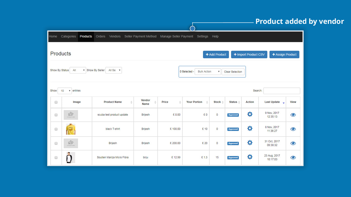
Task: Open the Settings menu in the navigation bar
Action: coord(202,36)
